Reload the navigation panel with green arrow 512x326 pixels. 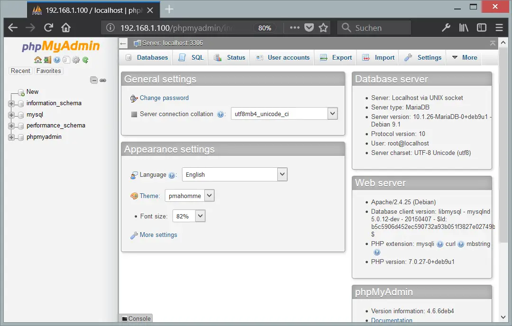click(85, 60)
